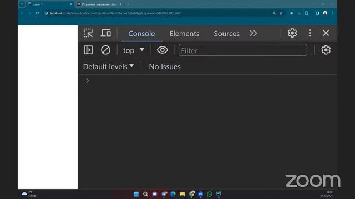
Task: Open the taskbar clock and date
Action: pyautogui.click(x=327, y=194)
